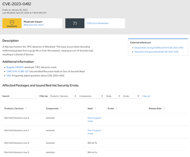The height and width of the screenshot is (157, 190).
Task: Sort by Components column icon
Action: [x=61, y=108]
